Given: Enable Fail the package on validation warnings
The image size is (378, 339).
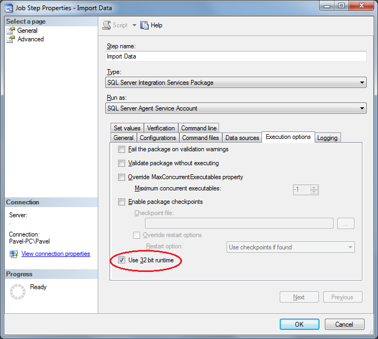Looking at the screenshot, I should (121, 149).
